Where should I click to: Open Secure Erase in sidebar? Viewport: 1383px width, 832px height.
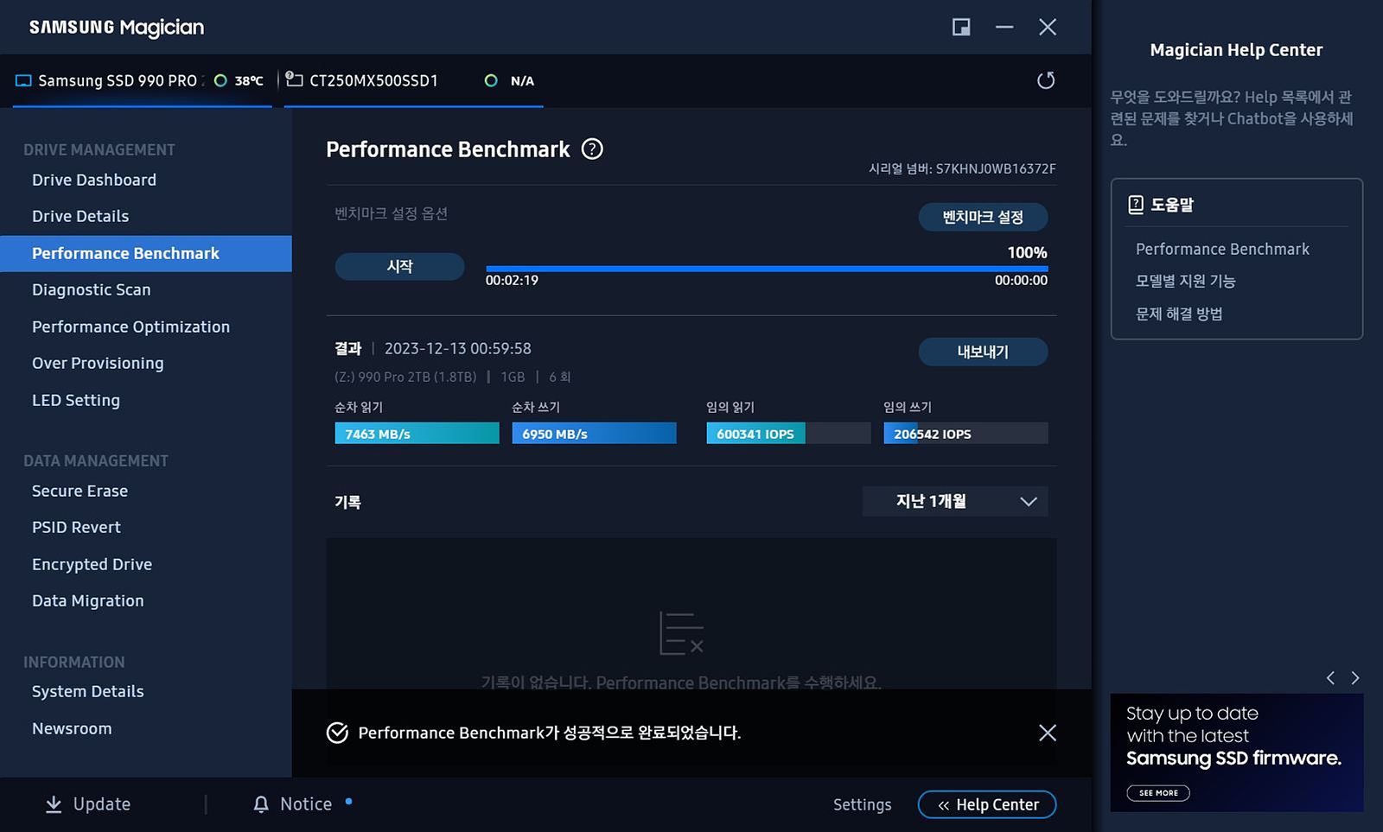click(x=80, y=491)
